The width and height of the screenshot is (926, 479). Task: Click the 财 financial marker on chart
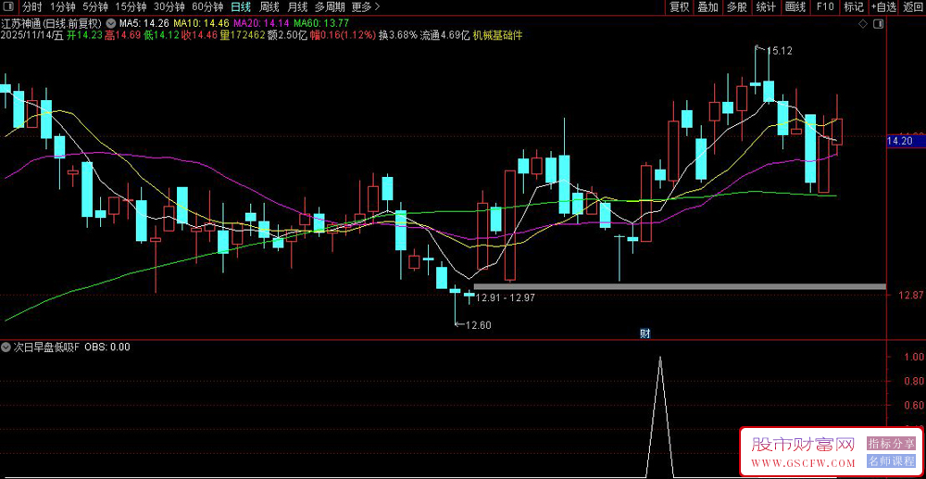tap(645, 333)
